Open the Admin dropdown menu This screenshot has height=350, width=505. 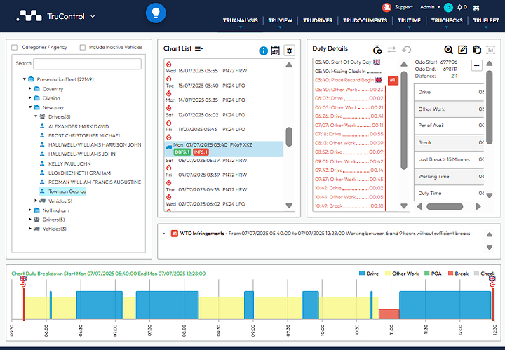click(x=430, y=7)
